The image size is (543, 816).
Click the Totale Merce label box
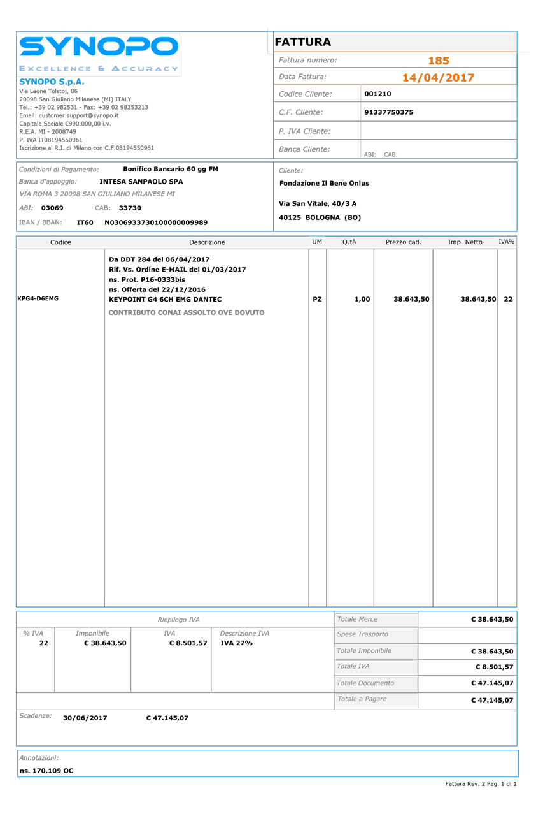point(376,620)
